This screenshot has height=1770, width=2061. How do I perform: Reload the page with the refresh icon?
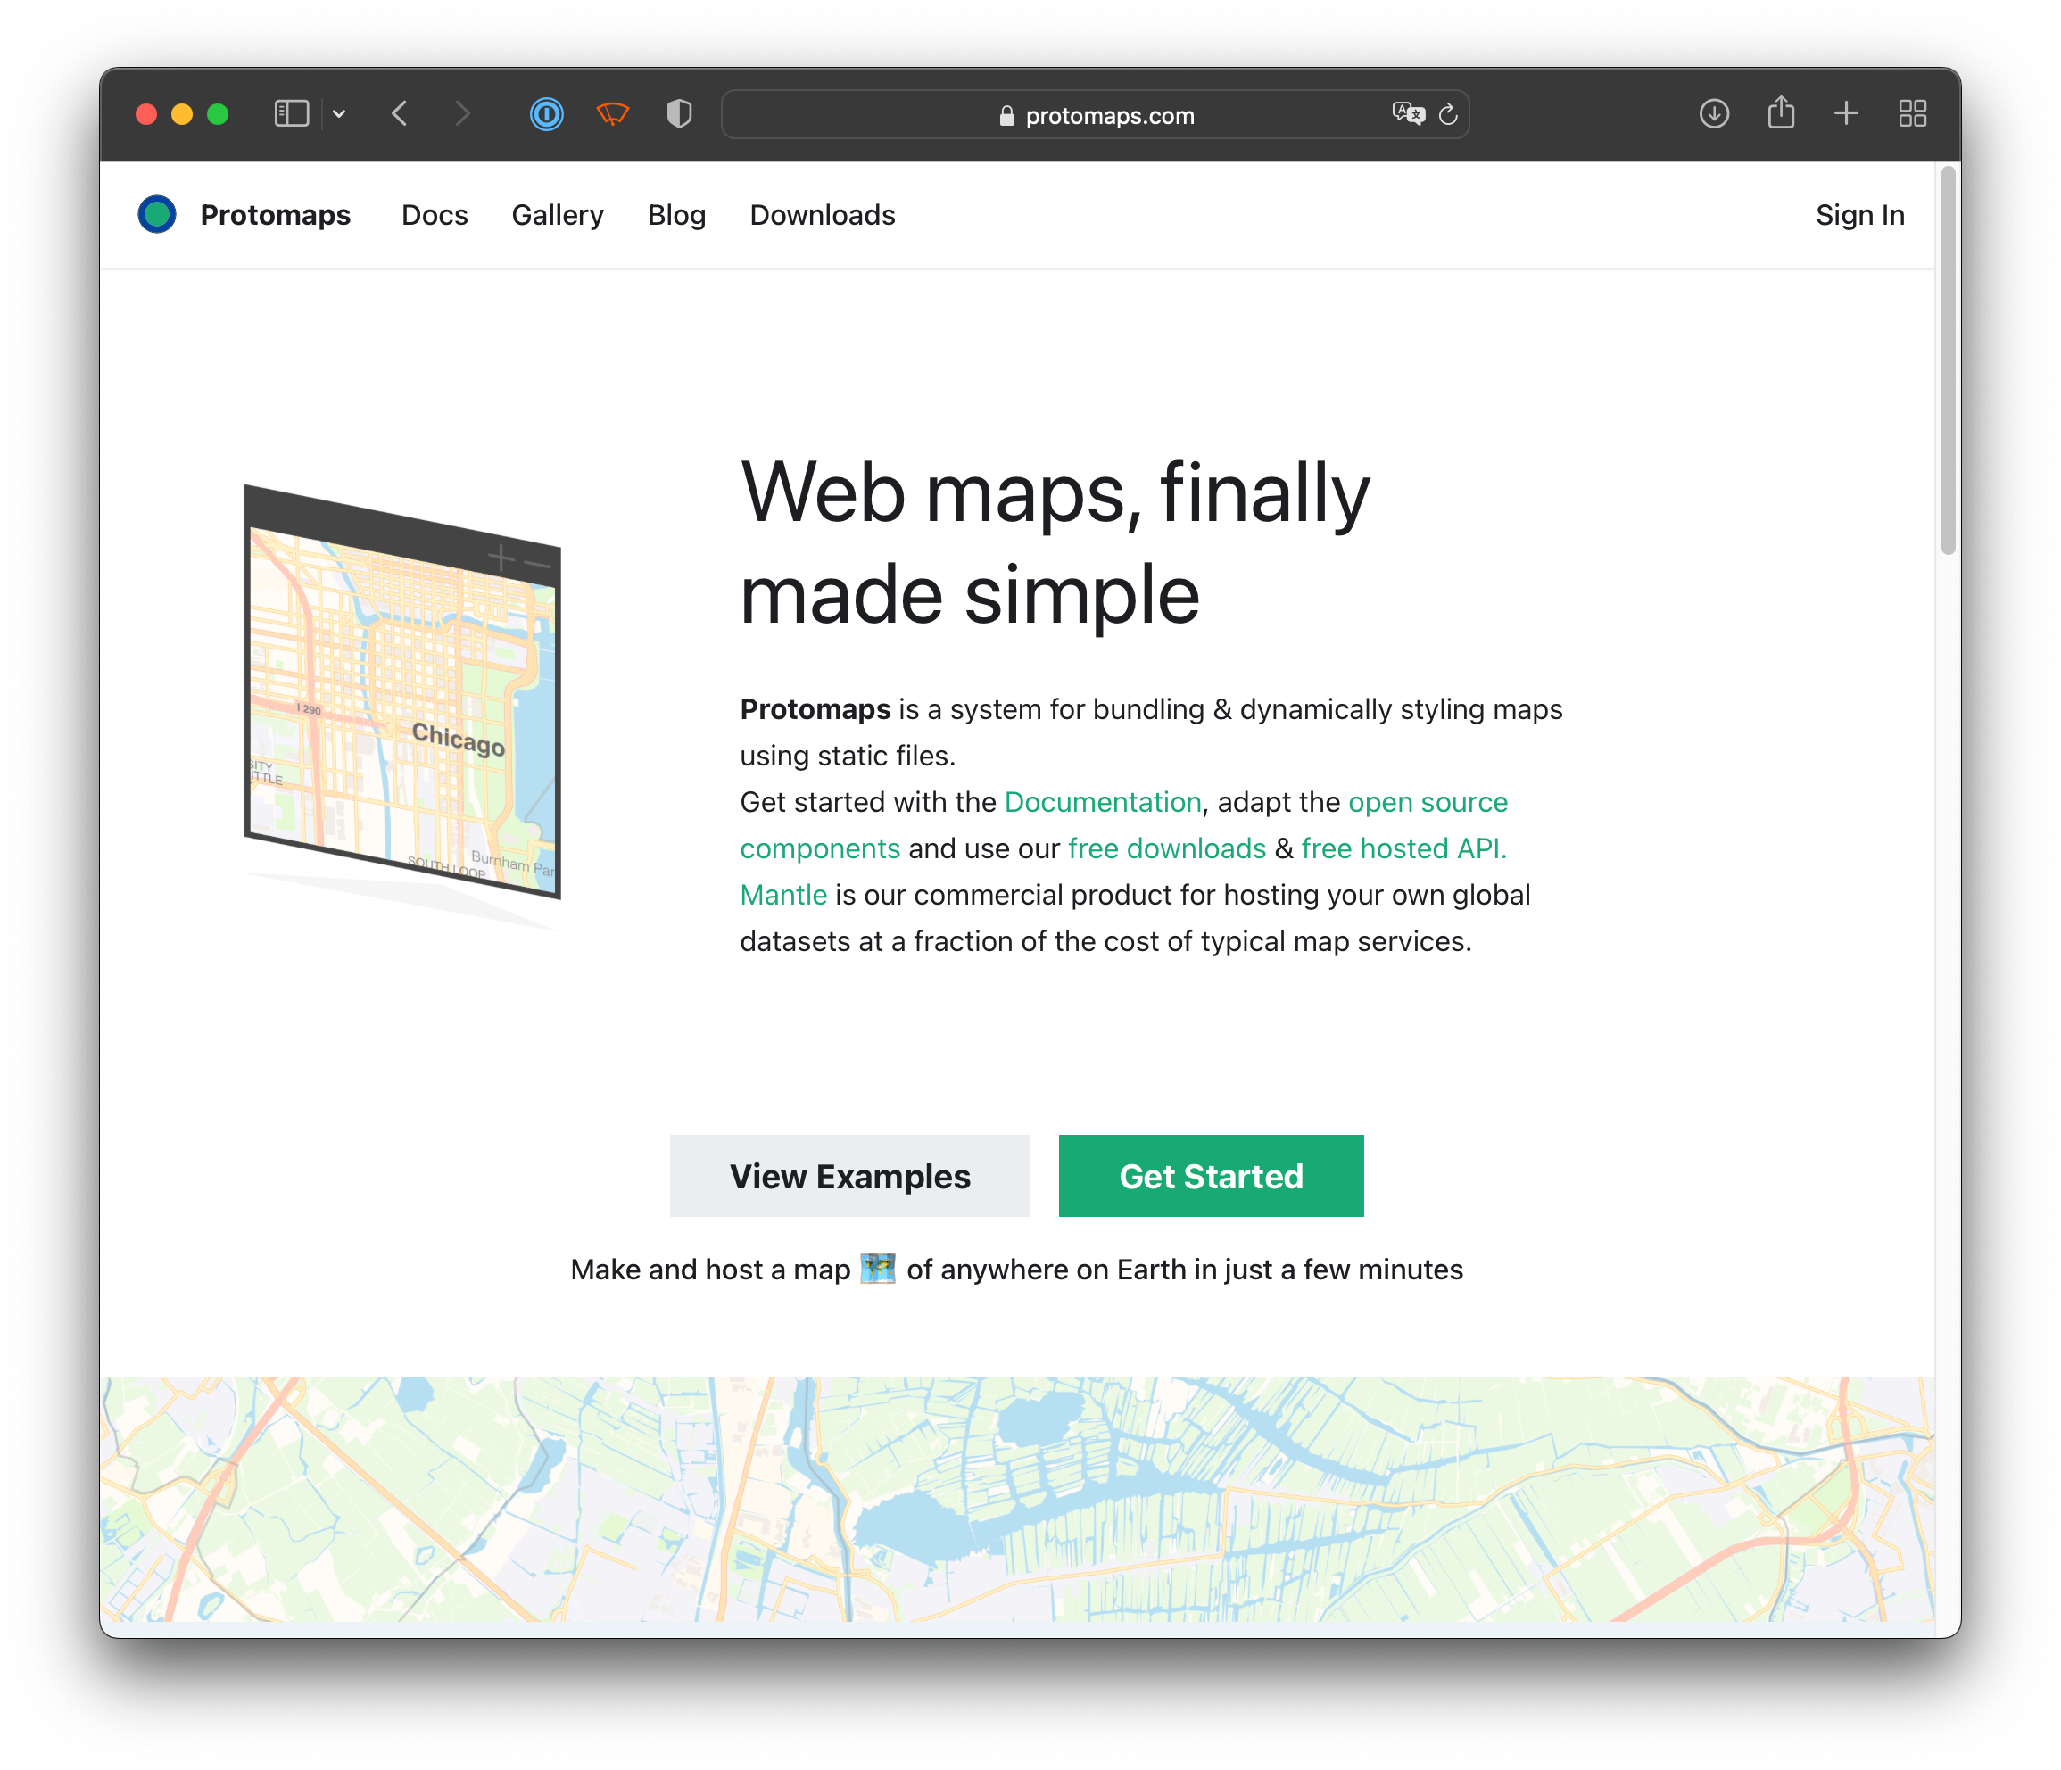pos(1448,114)
